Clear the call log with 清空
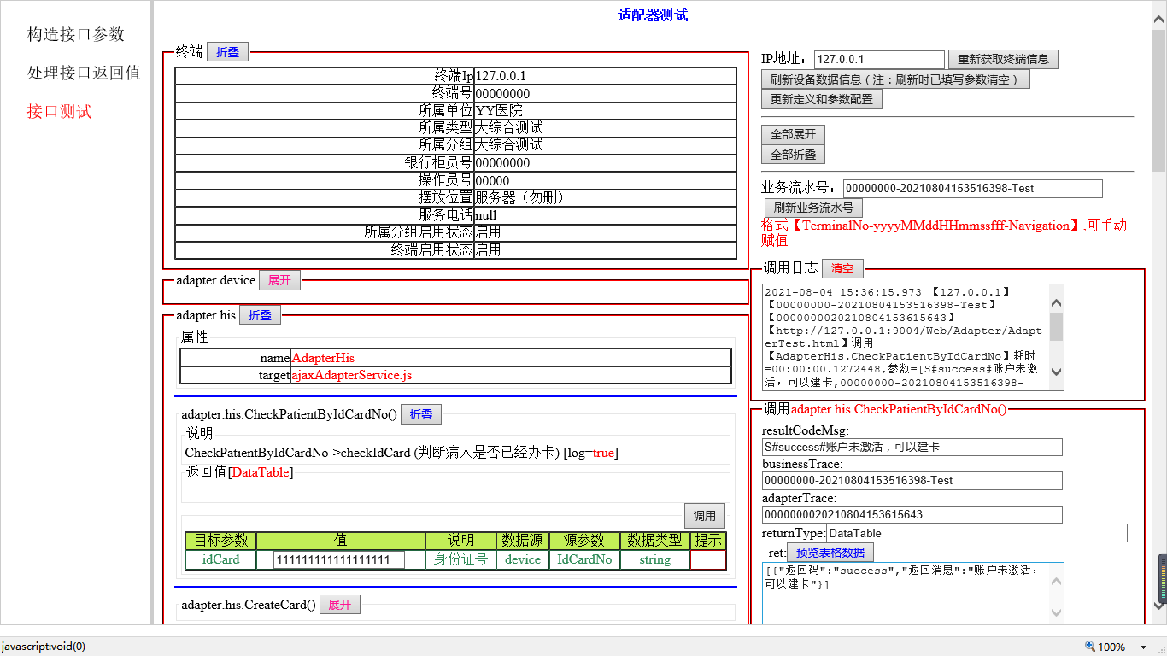The image size is (1167, 656). point(842,268)
